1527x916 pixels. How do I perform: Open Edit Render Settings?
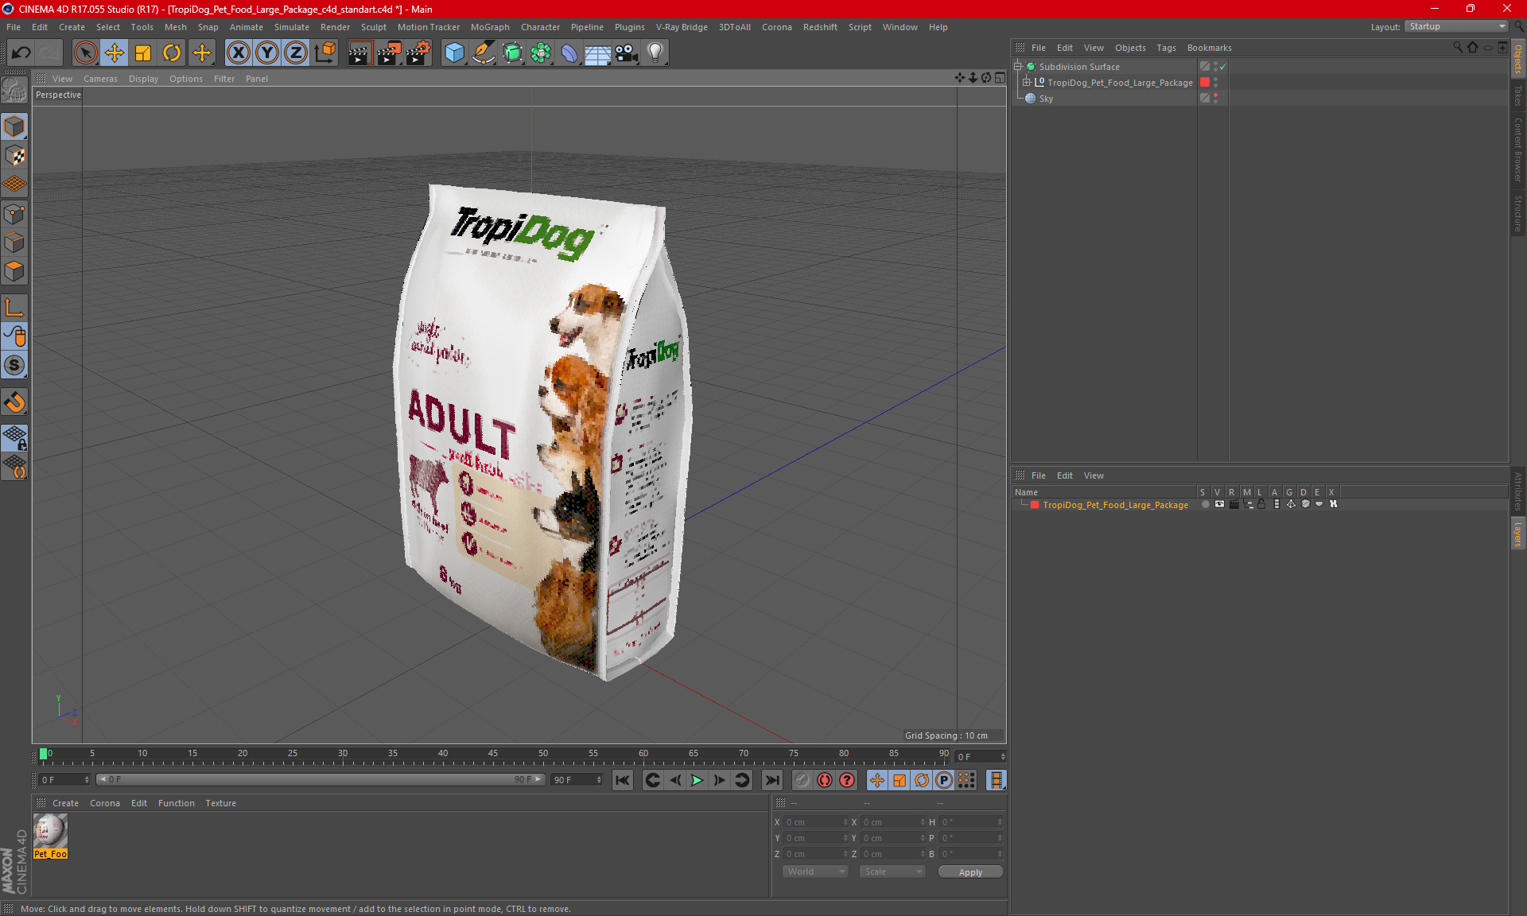(418, 53)
